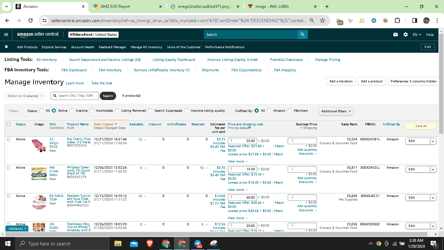This screenshot has height=250, width=444.
Task: Open the Seller Central mail messages icon
Action: tap(396, 35)
